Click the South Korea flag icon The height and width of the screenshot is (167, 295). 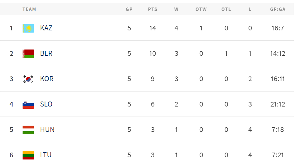28,79
